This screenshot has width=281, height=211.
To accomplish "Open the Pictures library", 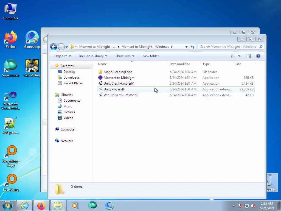I will 69,112.
